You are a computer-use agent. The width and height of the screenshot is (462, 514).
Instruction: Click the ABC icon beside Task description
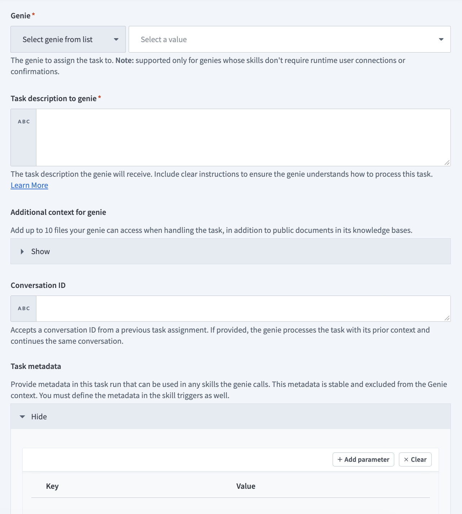pos(23,121)
